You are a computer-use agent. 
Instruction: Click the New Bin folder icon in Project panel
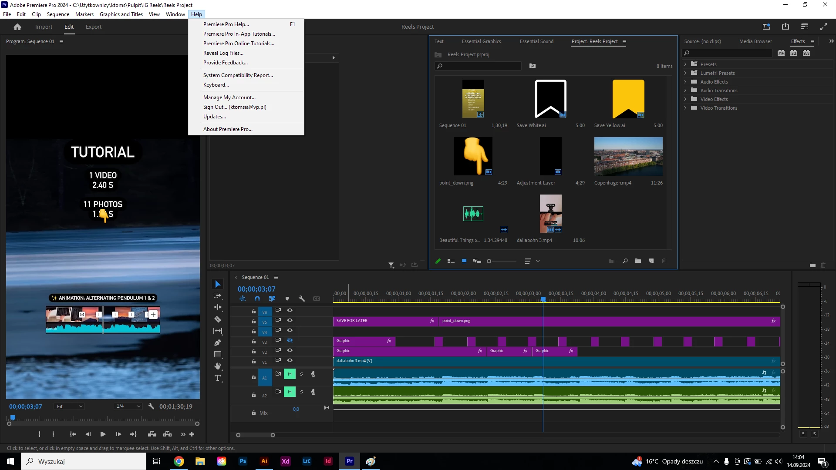[x=638, y=261]
